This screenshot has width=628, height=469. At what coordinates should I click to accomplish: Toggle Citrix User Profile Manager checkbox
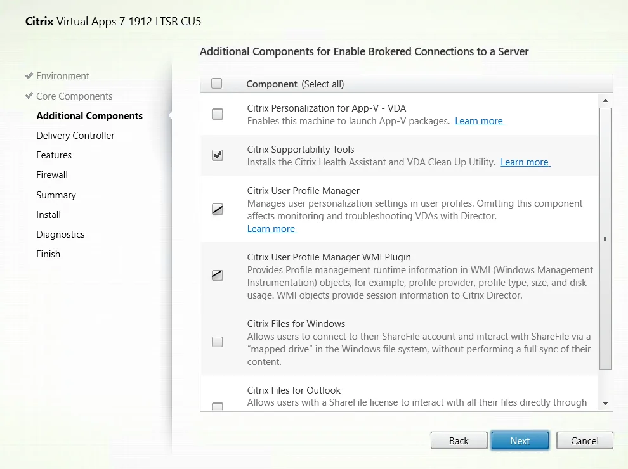(x=218, y=209)
